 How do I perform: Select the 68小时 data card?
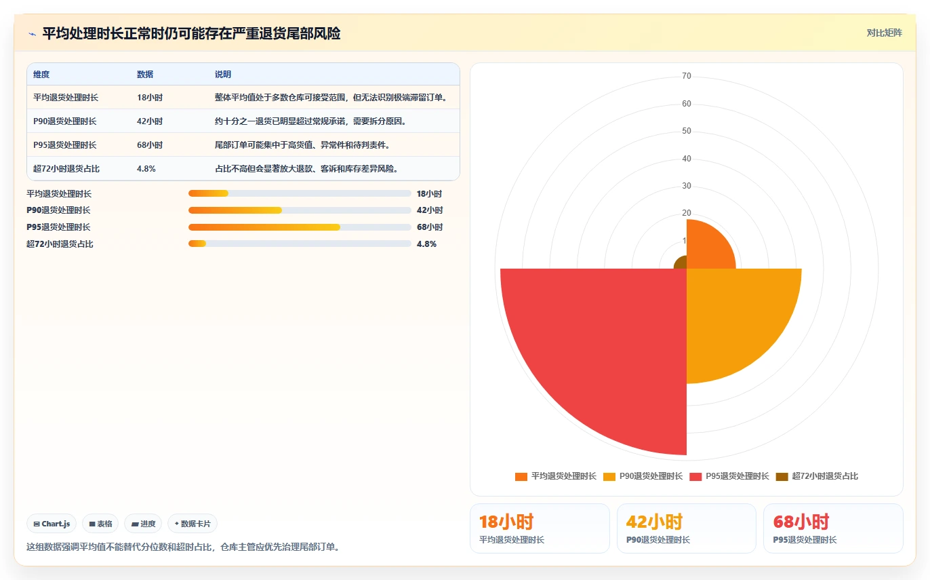point(833,528)
